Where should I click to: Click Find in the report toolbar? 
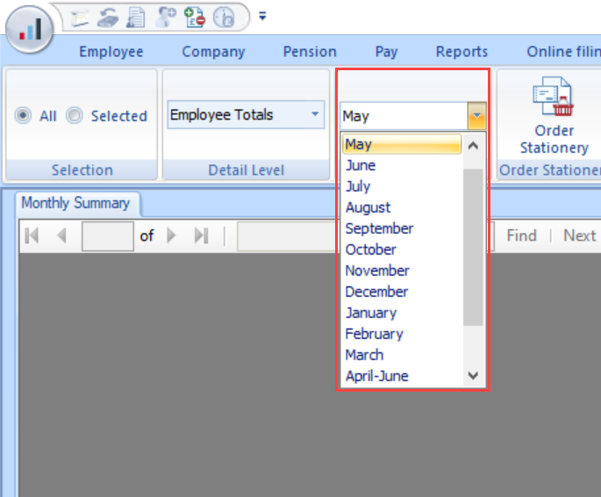click(522, 235)
